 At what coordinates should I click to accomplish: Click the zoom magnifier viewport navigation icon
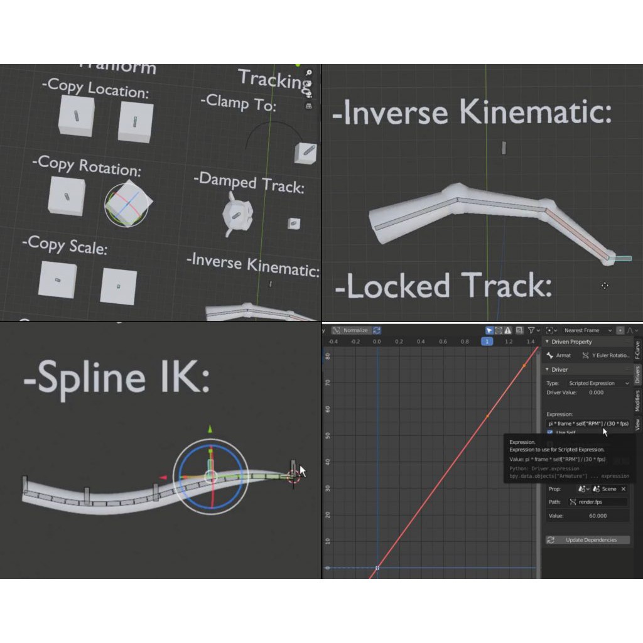pos(309,73)
